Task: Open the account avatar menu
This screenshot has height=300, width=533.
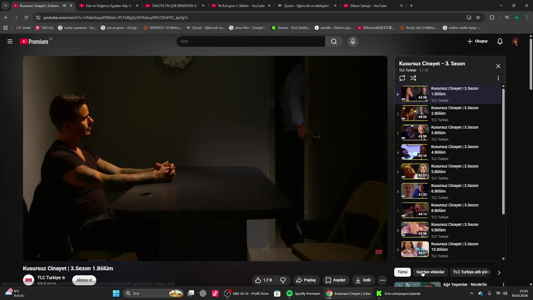Action: tap(516, 41)
